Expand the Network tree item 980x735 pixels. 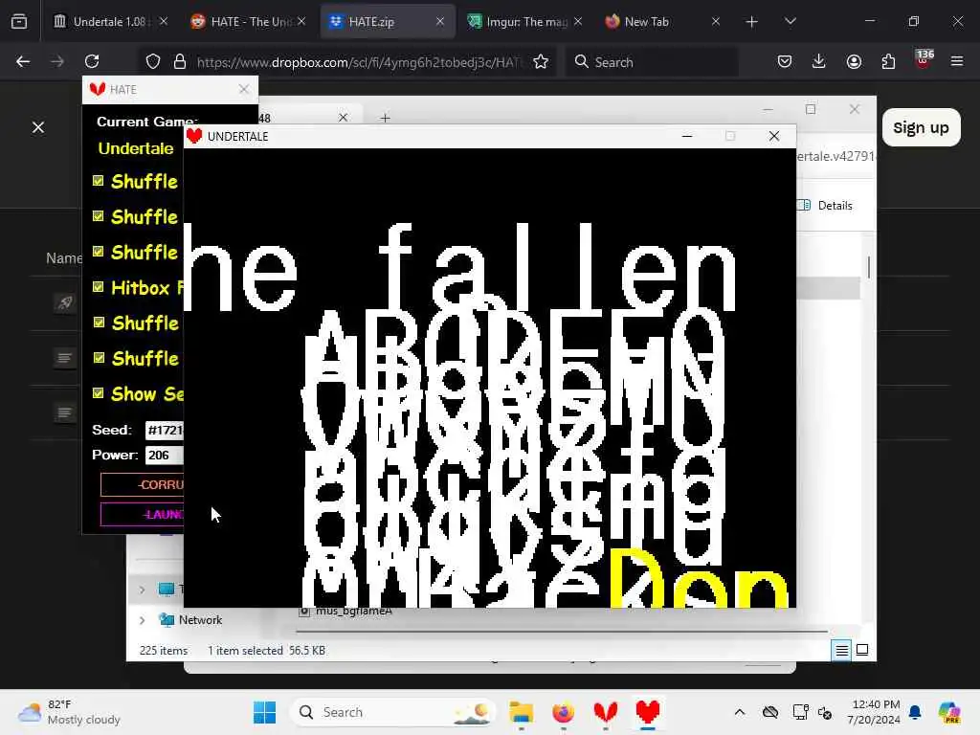click(x=143, y=620)
